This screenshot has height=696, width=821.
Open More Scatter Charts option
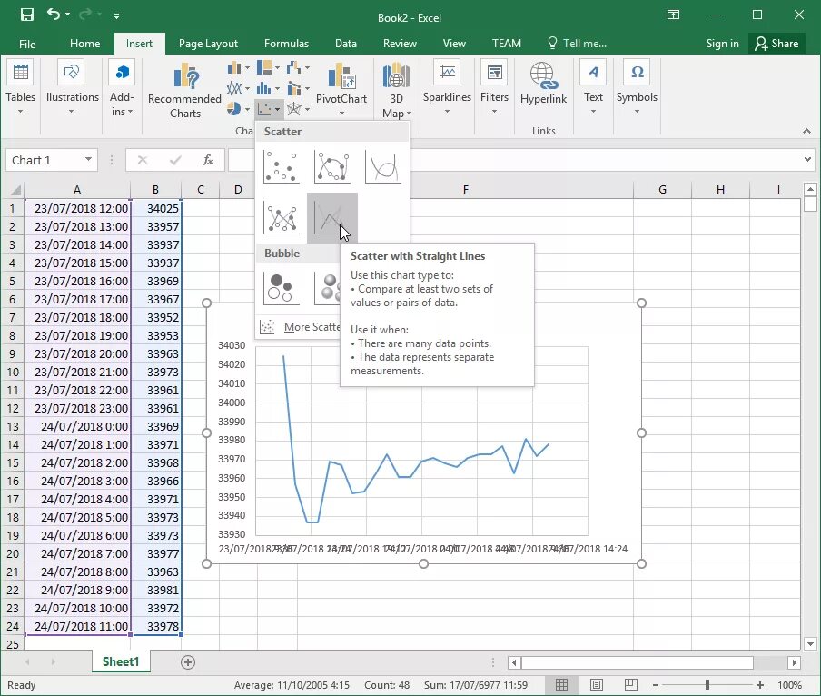[x=299, y=327]
